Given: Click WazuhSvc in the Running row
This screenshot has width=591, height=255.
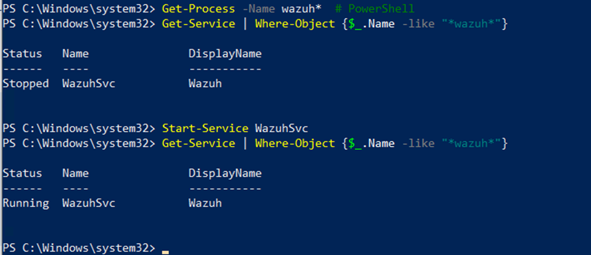Looking at the screenshot, I should (x=88, y=203).
